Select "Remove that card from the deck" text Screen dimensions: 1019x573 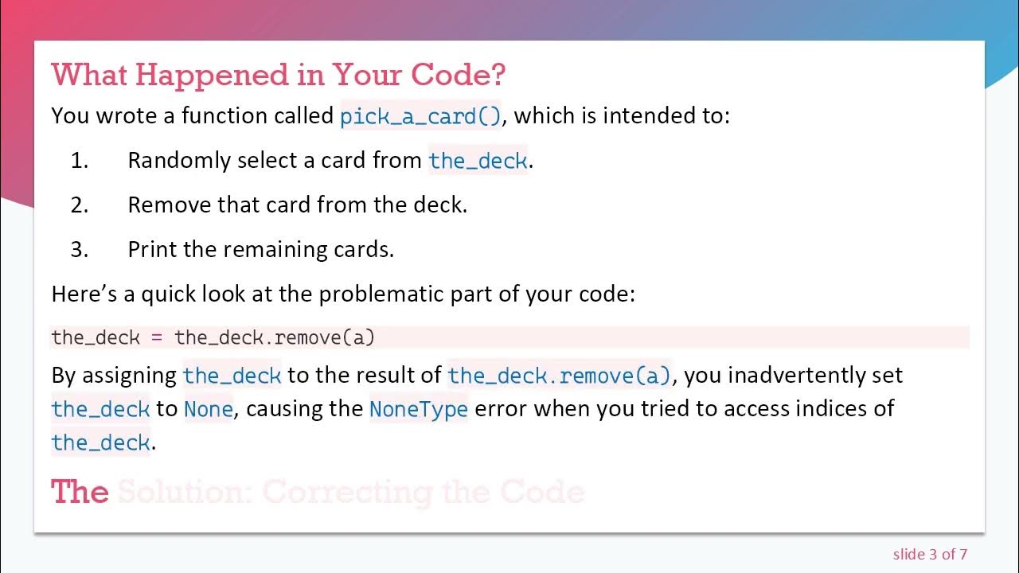tap(297, 205)
